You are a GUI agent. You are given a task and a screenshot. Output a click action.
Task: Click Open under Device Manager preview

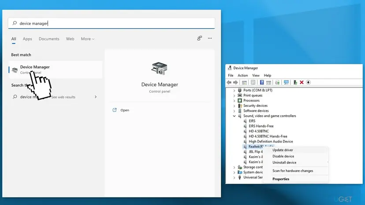coord(121,110)
